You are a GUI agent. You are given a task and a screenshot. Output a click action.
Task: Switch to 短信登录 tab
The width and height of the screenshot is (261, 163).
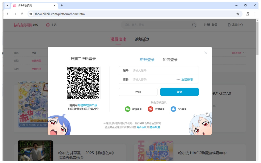point(170,60)
